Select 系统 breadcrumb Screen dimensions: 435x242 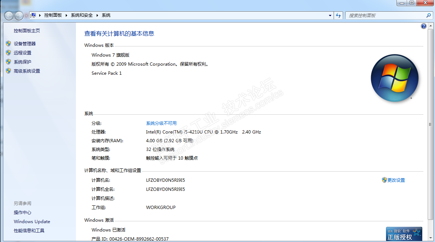pyautogui.click(x=106, y=15)
